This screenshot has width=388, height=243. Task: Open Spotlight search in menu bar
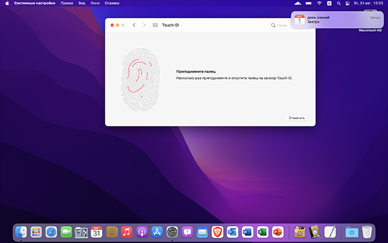(338, 3)
